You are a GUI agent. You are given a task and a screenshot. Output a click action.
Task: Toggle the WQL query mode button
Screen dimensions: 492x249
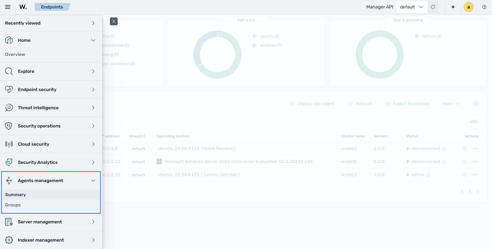click(474, 122)
